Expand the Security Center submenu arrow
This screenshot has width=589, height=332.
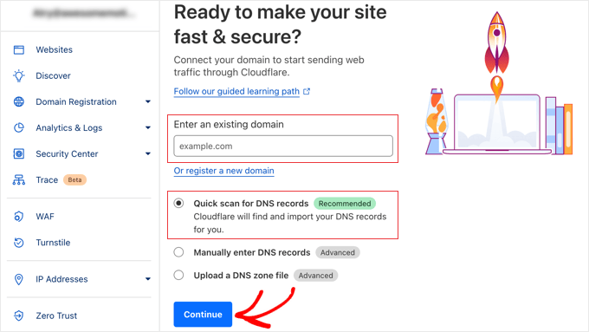pyautogui.click(x=148, y=153)
